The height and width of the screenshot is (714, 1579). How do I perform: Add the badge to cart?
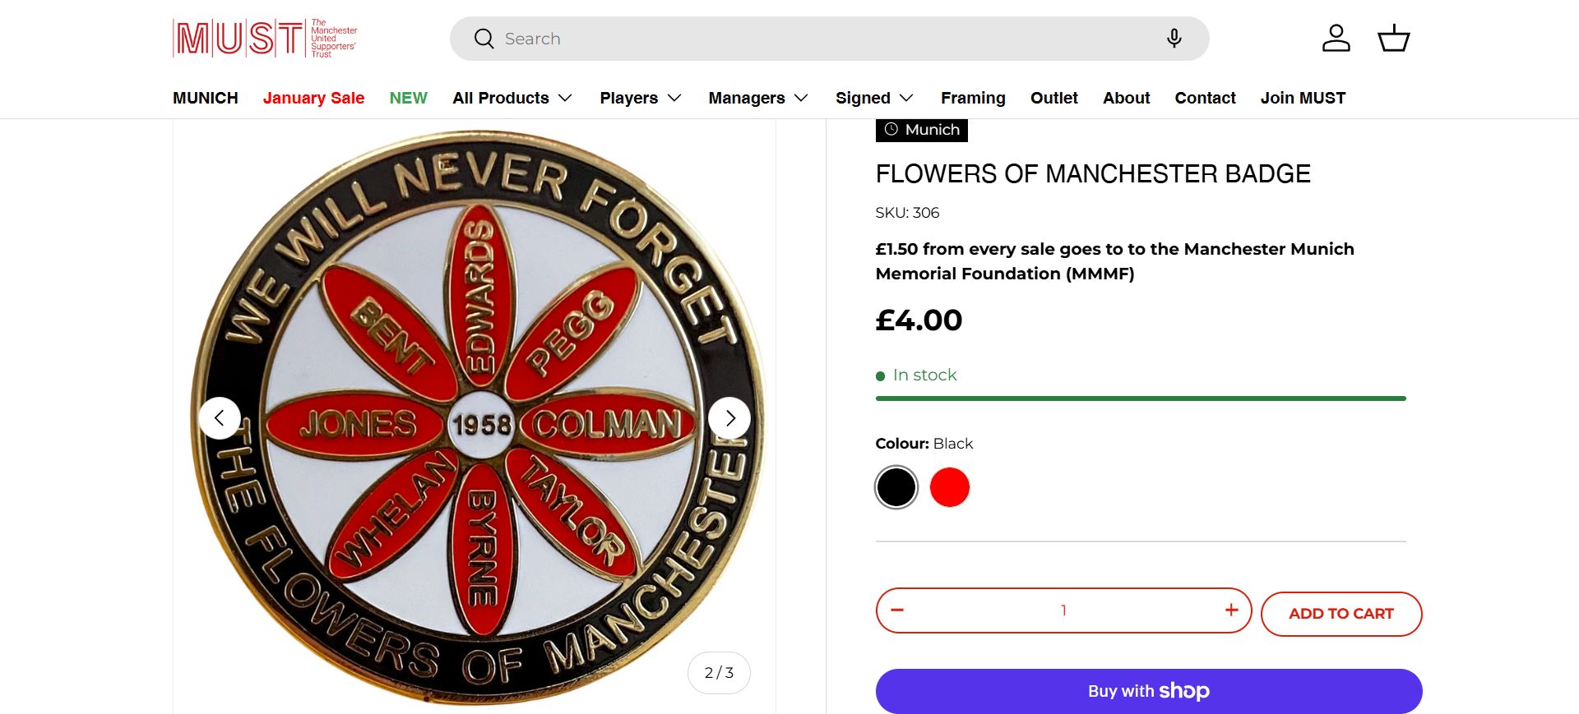coord(1341,614)
